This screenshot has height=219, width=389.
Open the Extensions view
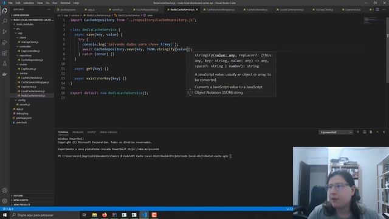(4, 53)
